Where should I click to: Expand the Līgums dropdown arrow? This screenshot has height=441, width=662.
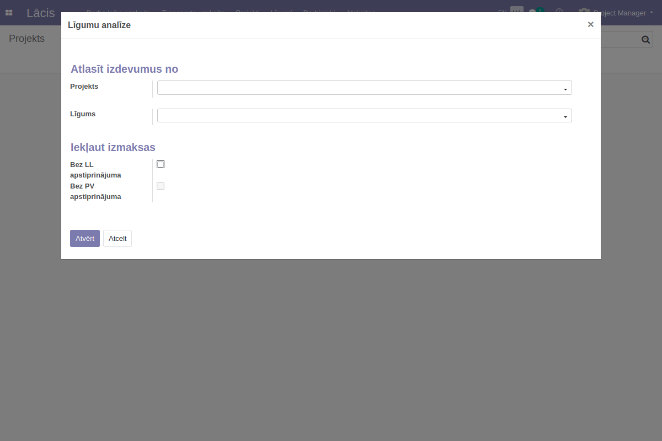point(565,116)
